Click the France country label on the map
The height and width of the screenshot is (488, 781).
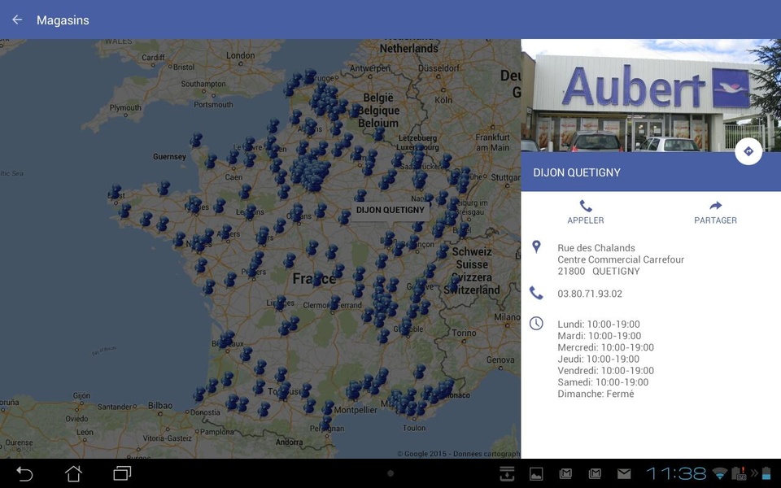[x=314, y=278]
